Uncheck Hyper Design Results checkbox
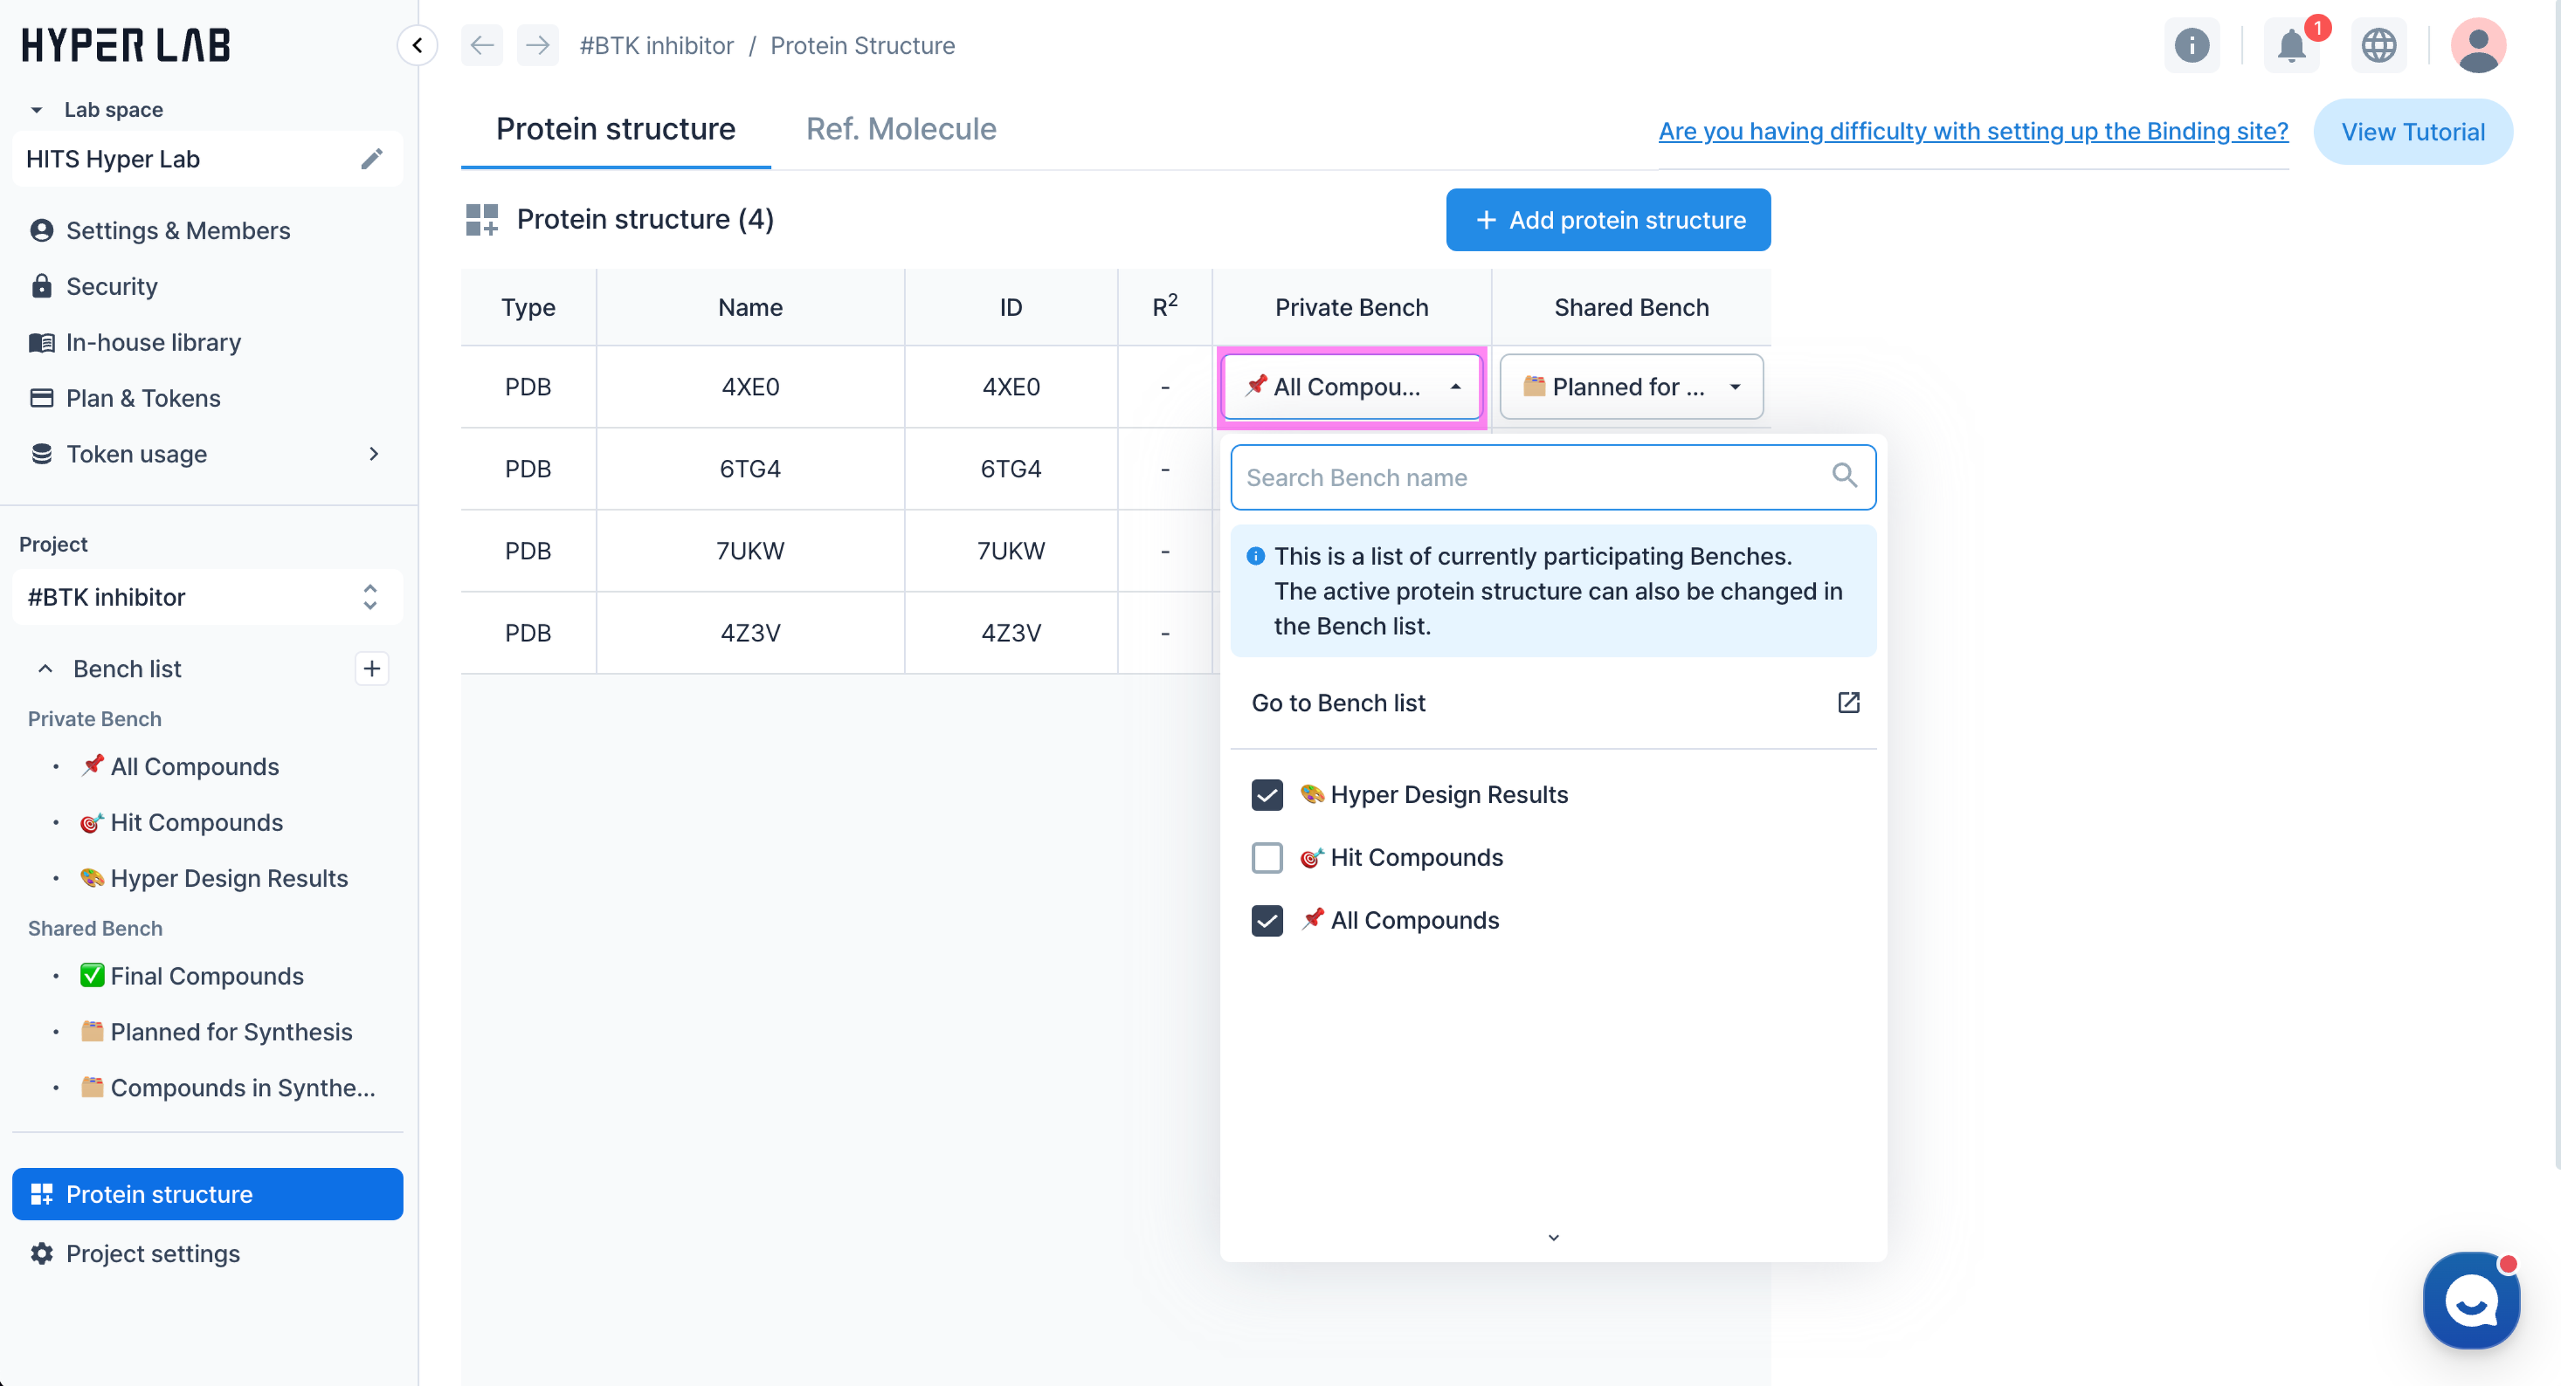The width and height of the screenshot is (2561, 1386). click(x=1267, y=795)
